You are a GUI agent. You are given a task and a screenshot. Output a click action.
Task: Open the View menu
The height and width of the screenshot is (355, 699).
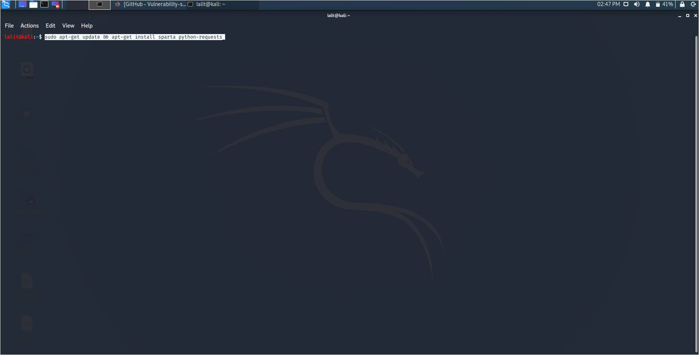68,26
